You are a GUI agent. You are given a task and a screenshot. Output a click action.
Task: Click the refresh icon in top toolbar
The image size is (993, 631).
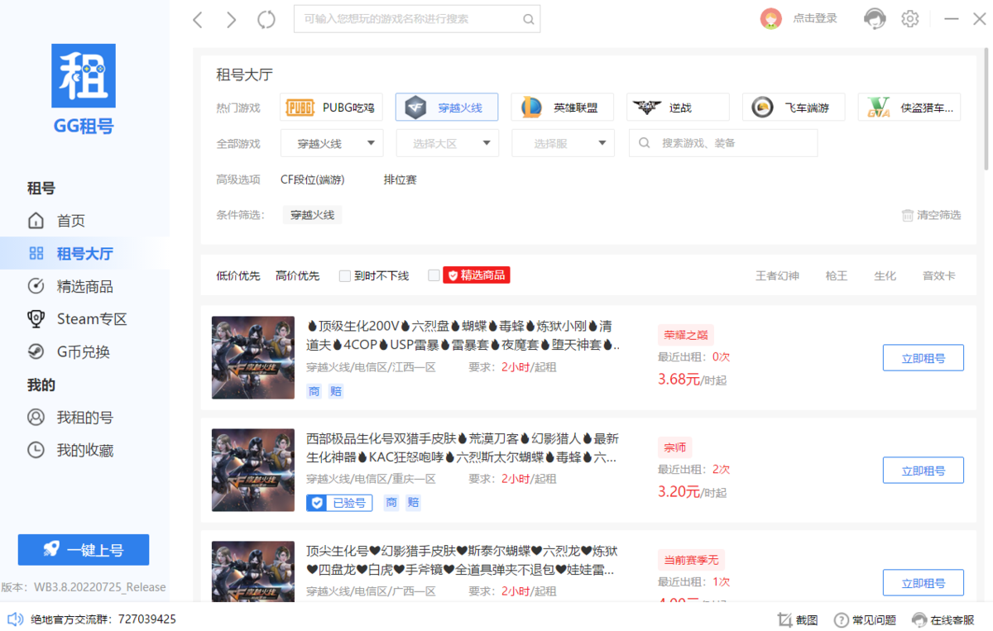[266, 20]
